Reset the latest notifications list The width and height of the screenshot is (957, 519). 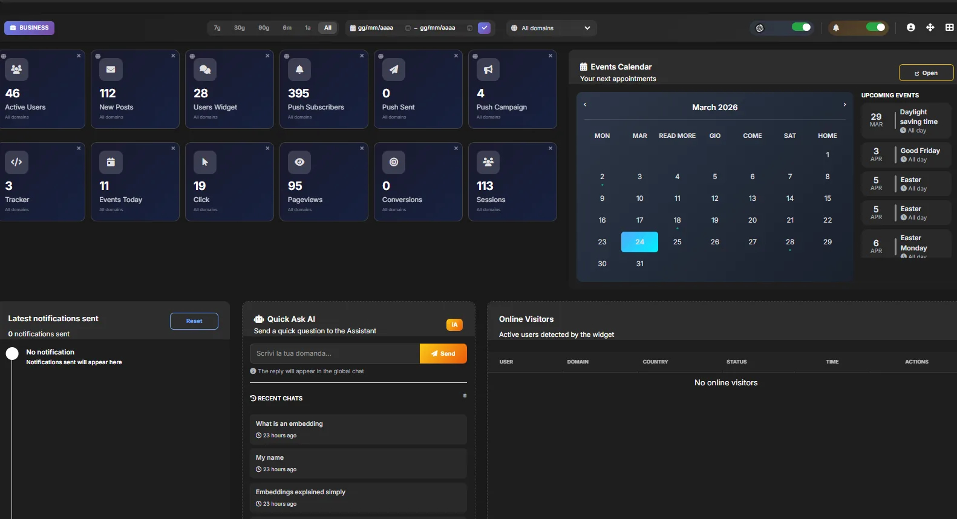coord(194,321)
